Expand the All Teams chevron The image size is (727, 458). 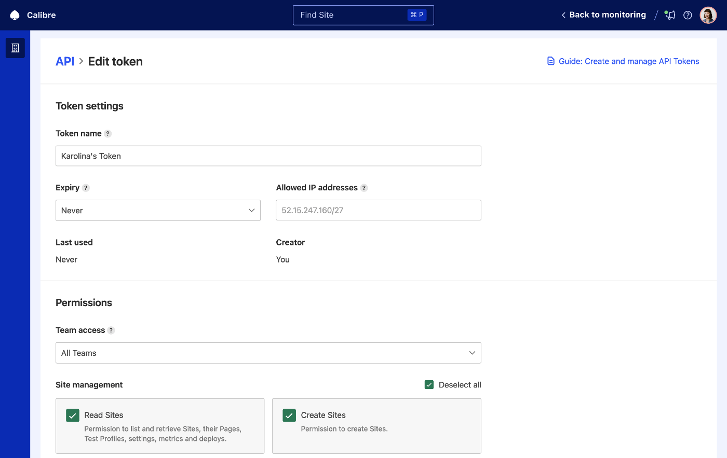[x=472, y=353]
